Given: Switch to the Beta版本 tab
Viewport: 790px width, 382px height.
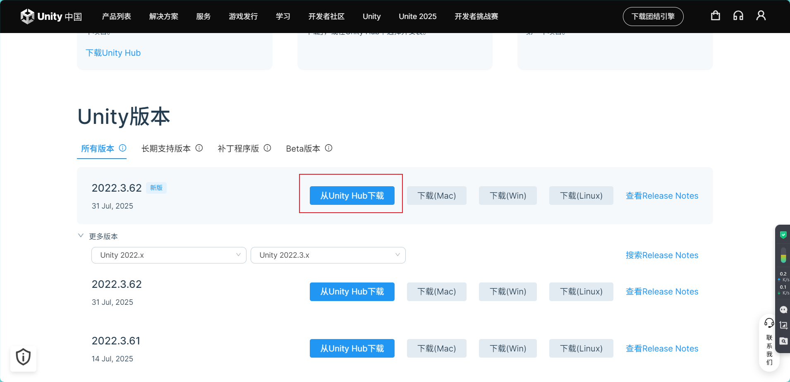Looking at the screenshot, I should 303,149.
